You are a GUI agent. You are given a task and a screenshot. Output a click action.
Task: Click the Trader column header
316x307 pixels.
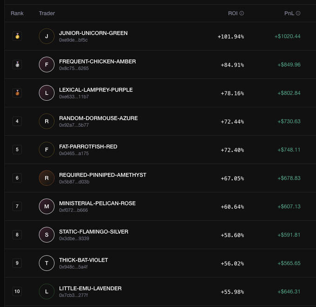click(47, 13)
